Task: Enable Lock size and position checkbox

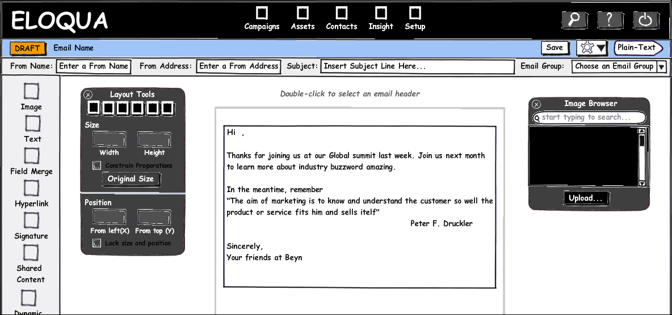Action: [x=97, y=243]
